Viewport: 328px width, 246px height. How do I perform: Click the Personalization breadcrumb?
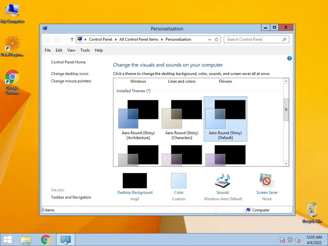click(178, 39)
